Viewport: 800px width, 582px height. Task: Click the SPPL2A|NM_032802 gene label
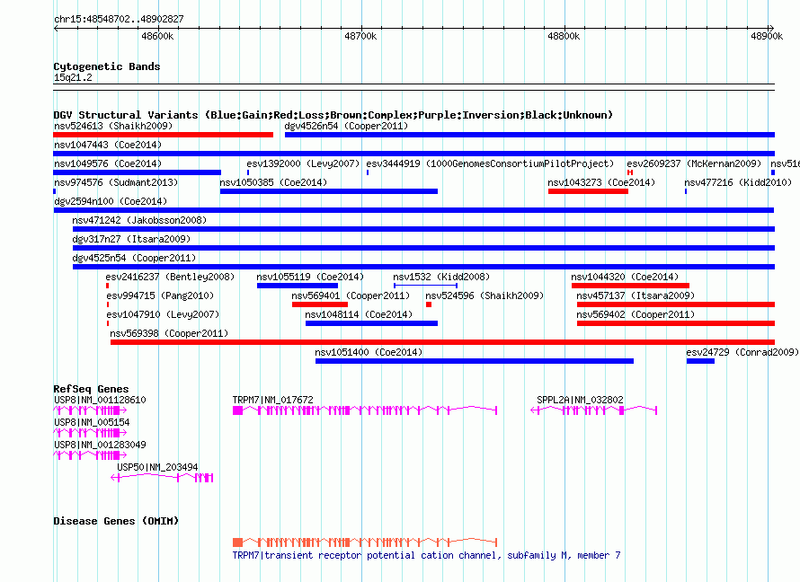580,400
